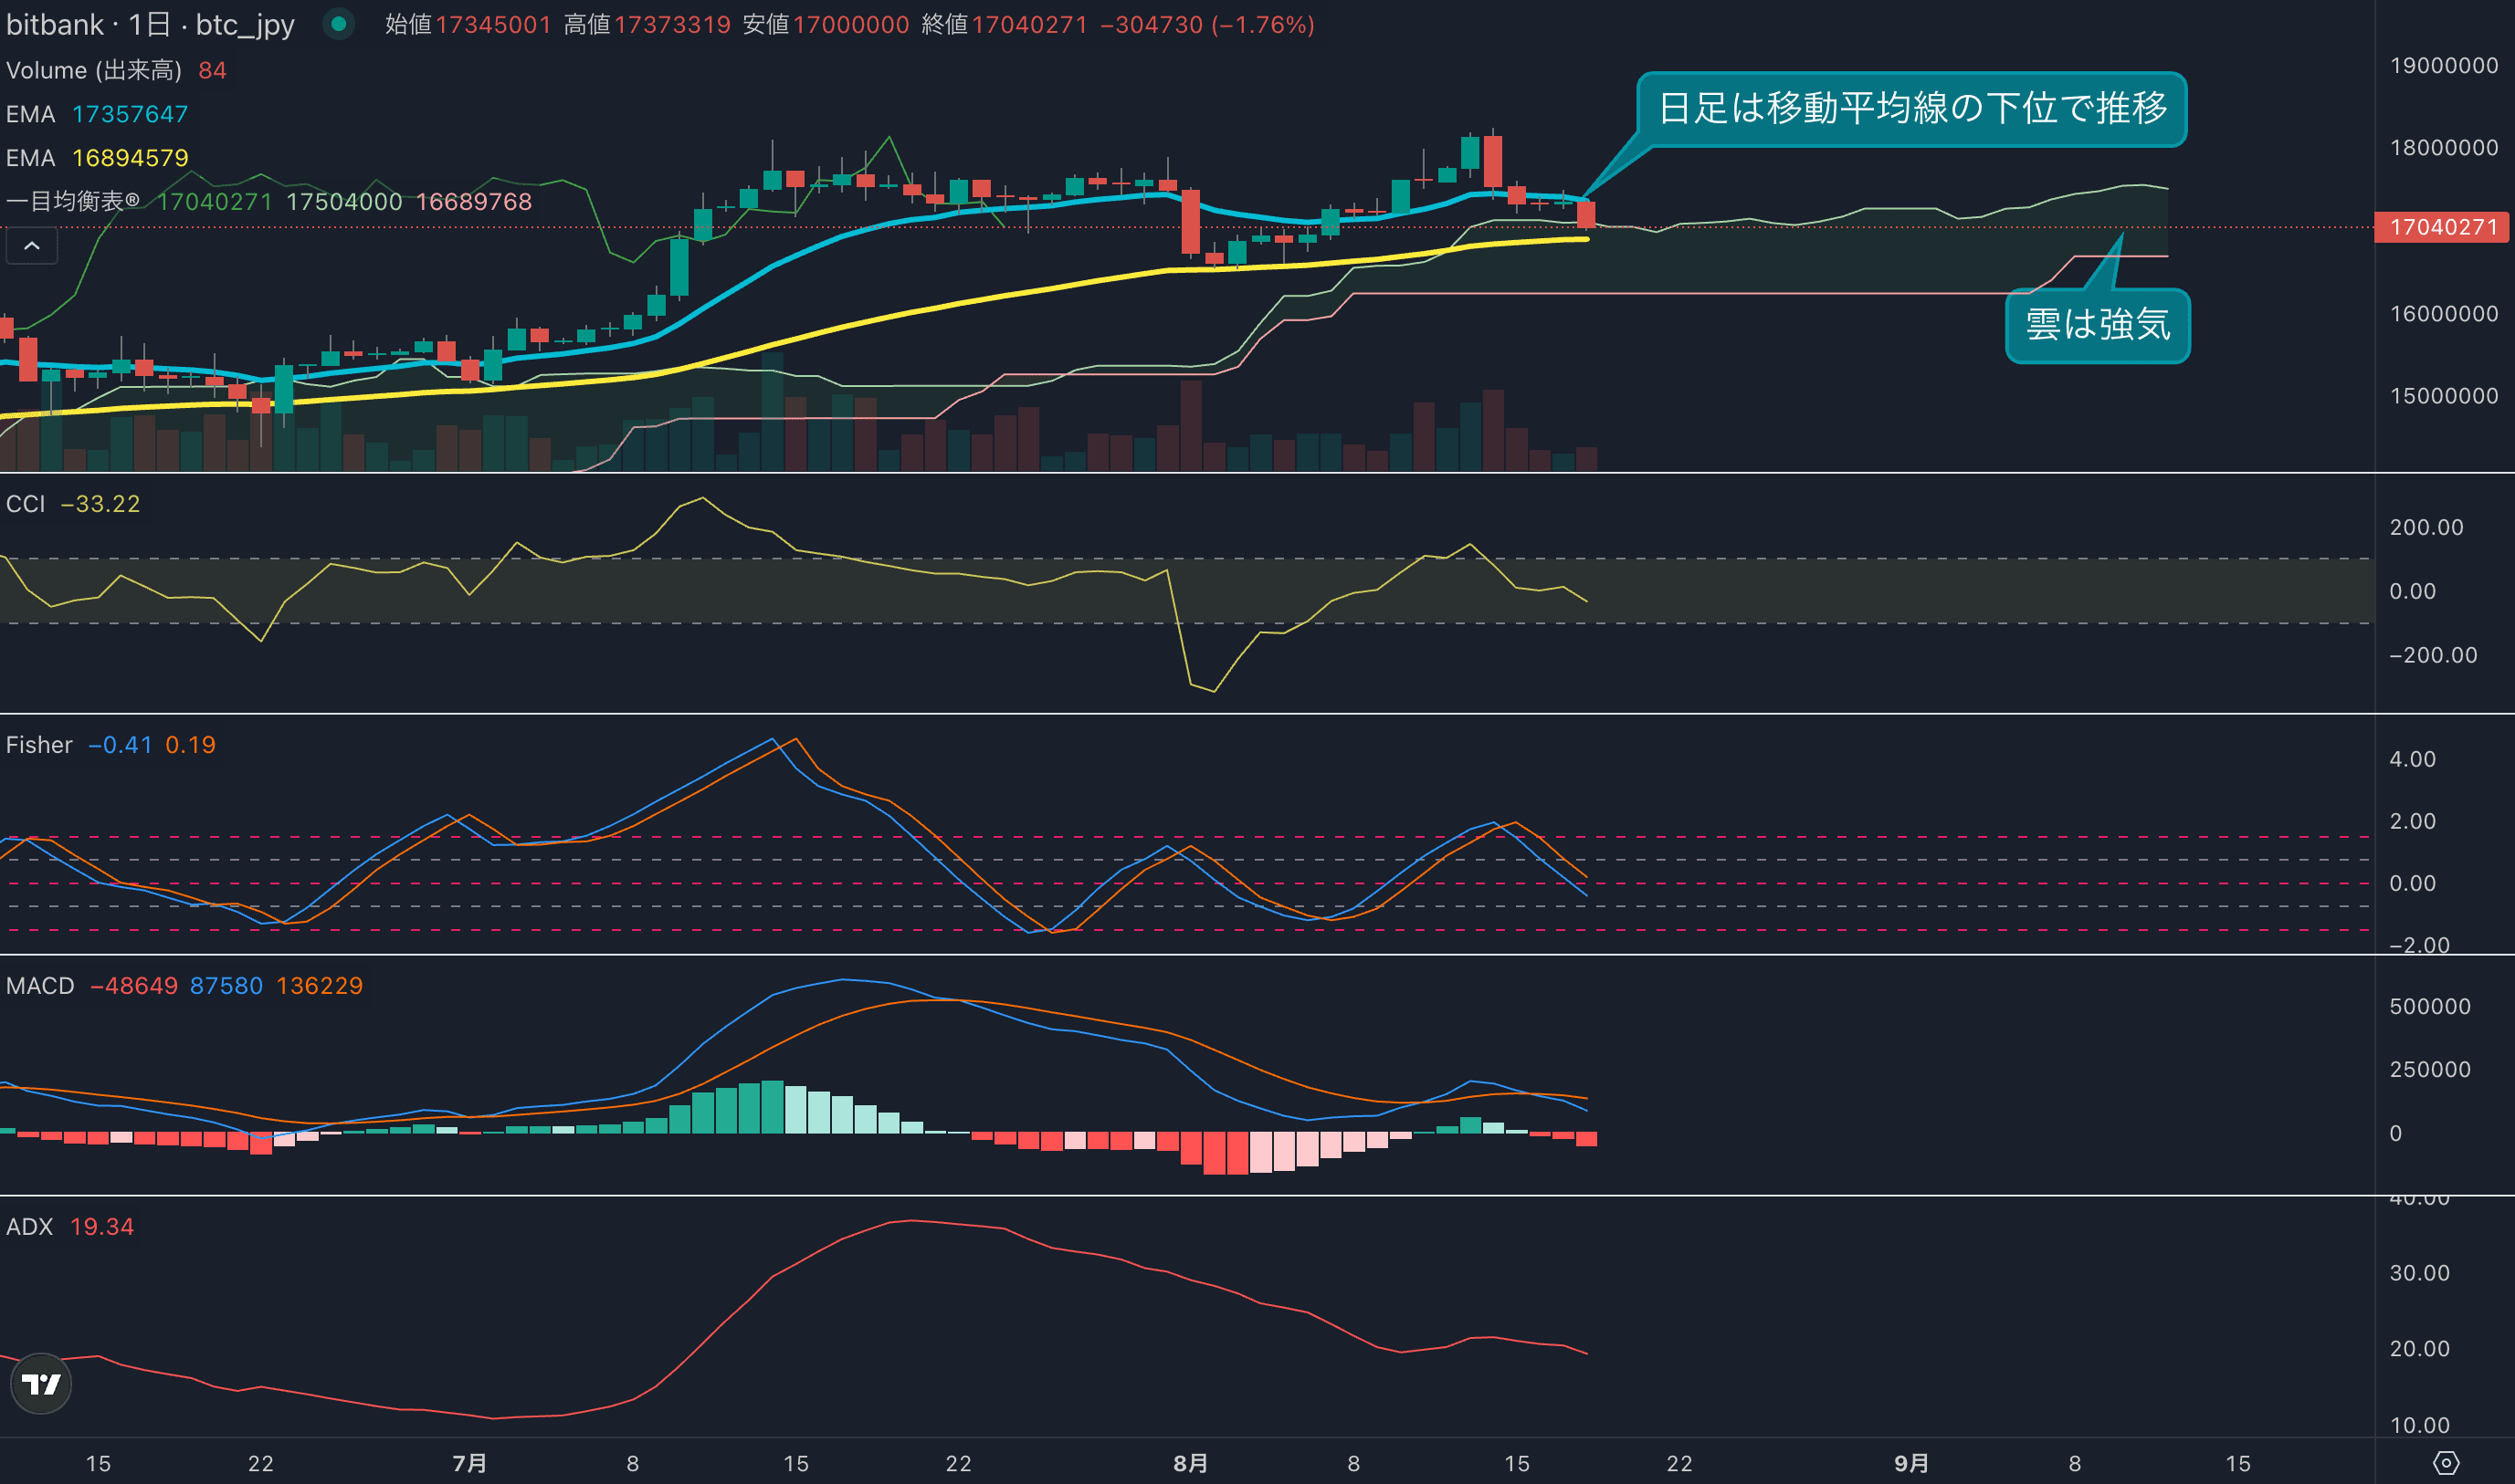Screen dimensions: 2515x1484
Task: Select the EMA 17357647 indicator legend
Action: coord(97,114)
